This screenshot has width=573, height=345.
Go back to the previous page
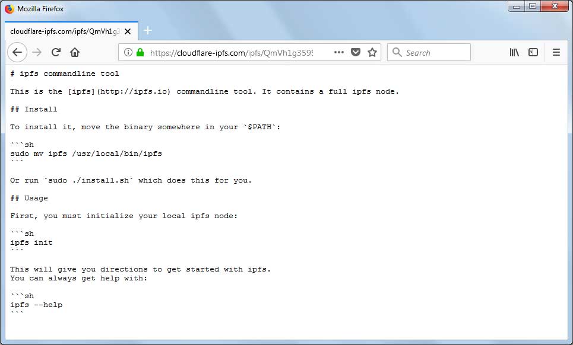(17, 53)
